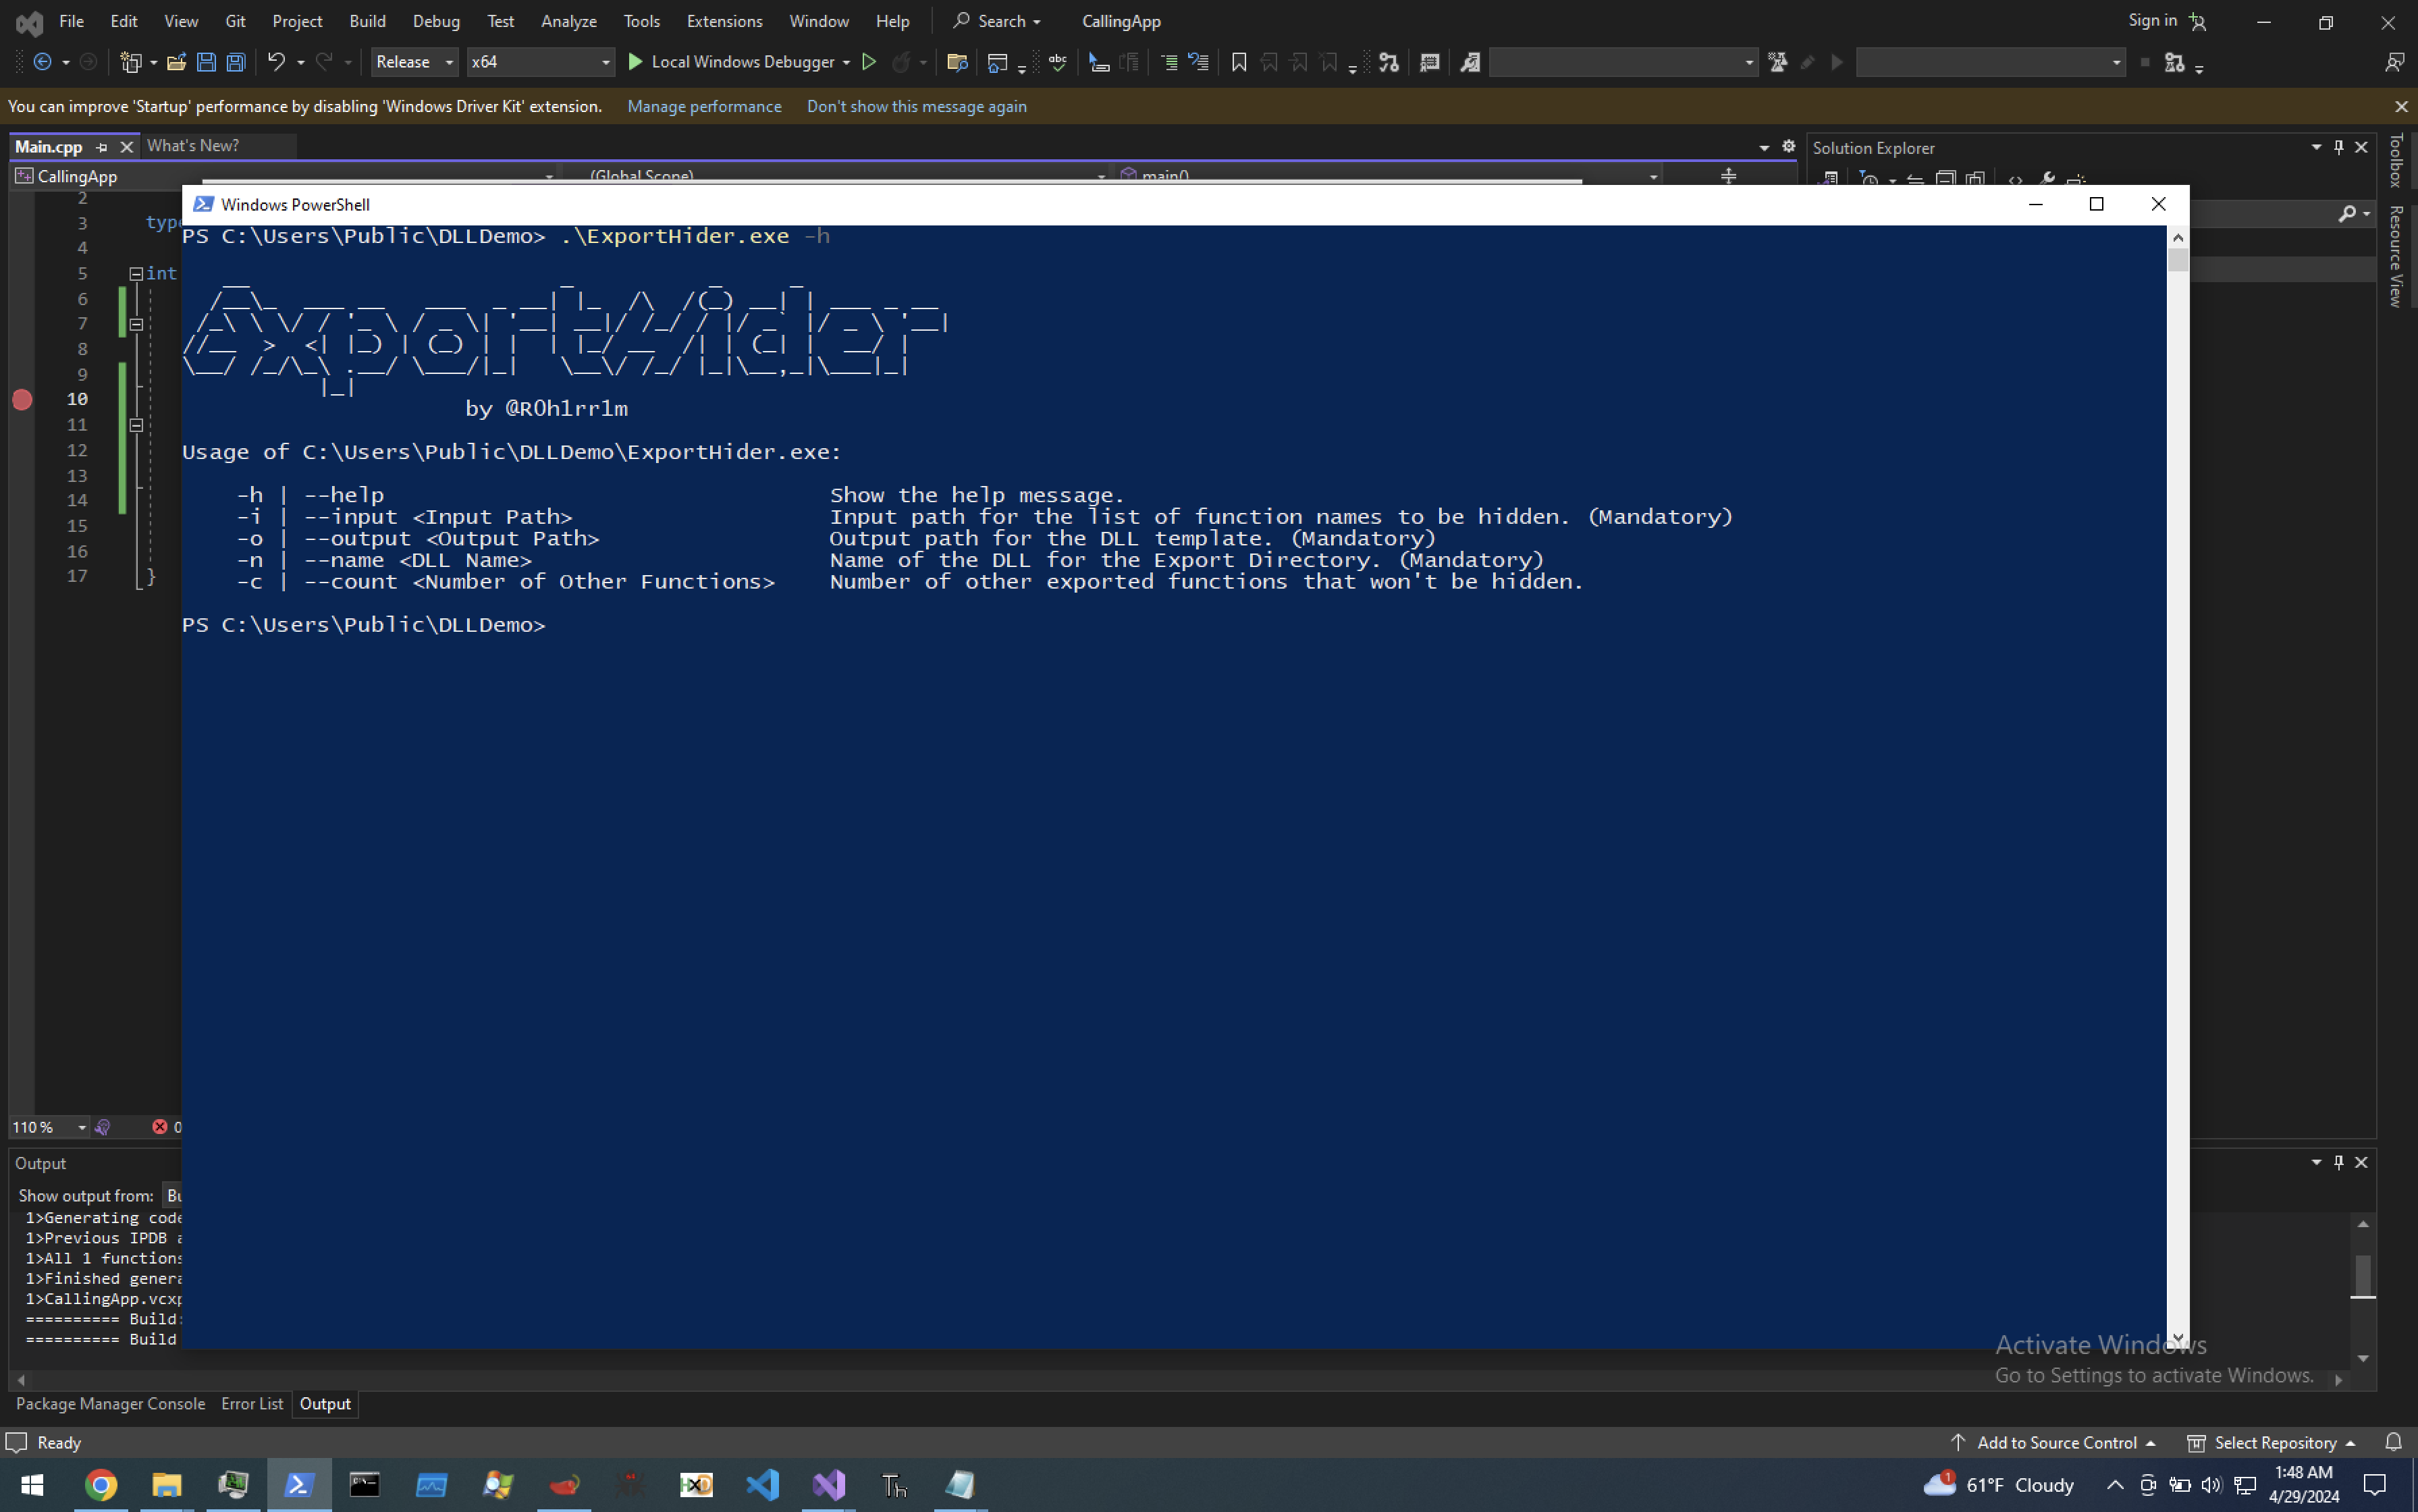
Task: Open the editor settings gear icon
Action: [1789, 146]
